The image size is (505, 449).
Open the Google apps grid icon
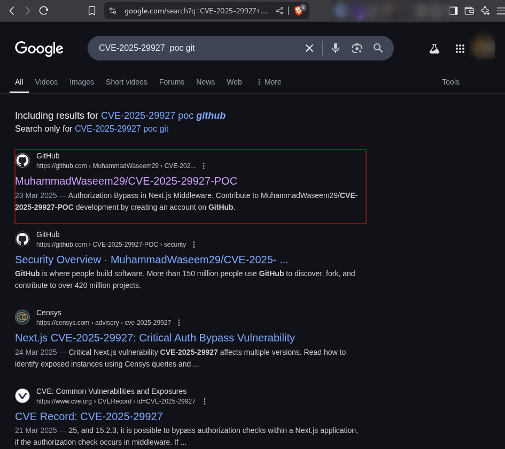[460, 49]
